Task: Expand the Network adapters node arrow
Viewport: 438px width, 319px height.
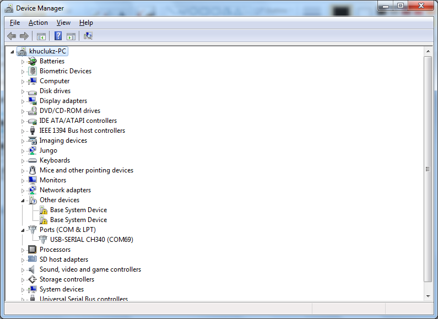Action: tap(23, 191)
